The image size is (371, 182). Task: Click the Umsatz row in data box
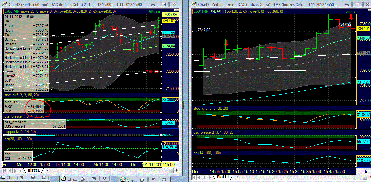tap(27, 44)
